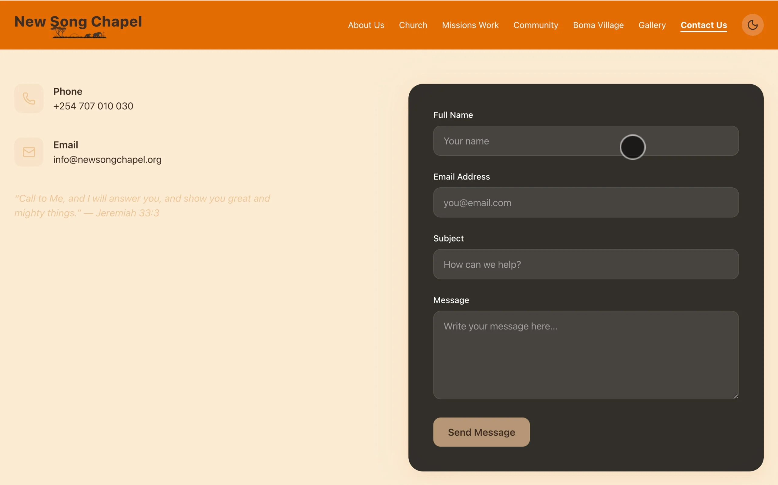Click the Full Name label
The height and width of the screenshot is (485, 778).
pos(453,115)
